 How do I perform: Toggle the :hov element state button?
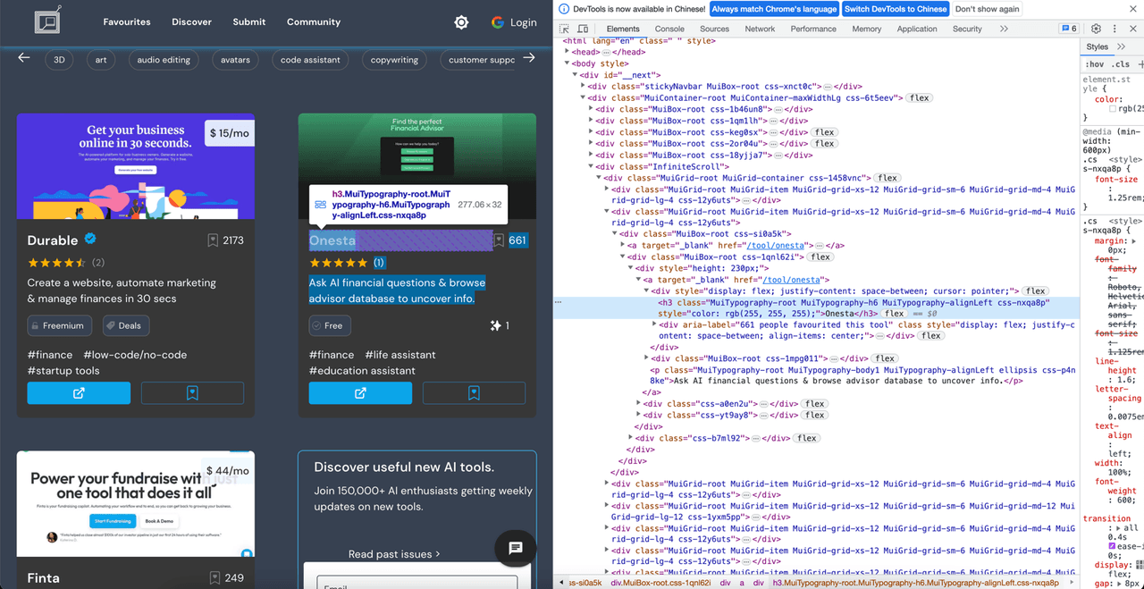1095,64
